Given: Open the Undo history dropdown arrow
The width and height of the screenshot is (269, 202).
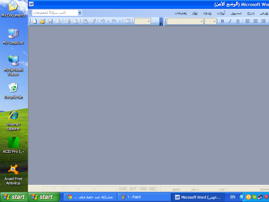Looking at the screenshot, I should point(108,21).
